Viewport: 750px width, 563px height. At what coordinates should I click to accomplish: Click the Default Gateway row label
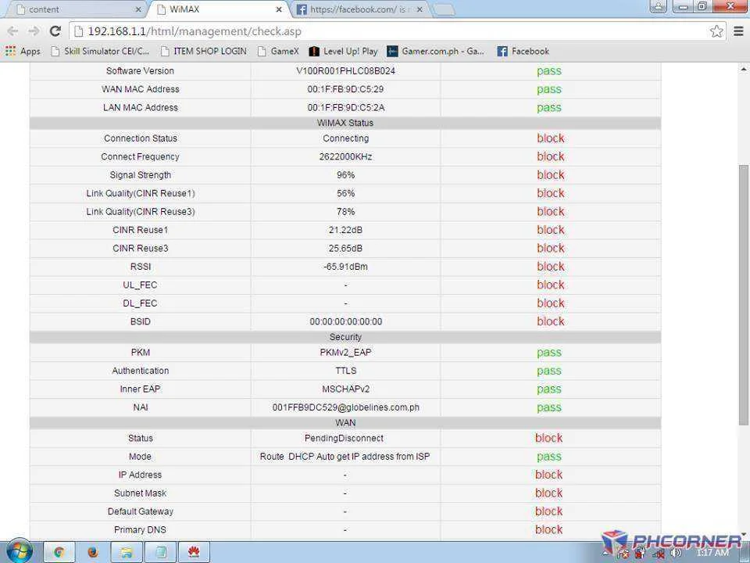point(140,511)
